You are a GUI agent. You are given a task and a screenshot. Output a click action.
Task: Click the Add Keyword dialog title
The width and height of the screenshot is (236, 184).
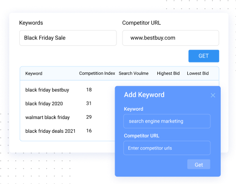144,95
